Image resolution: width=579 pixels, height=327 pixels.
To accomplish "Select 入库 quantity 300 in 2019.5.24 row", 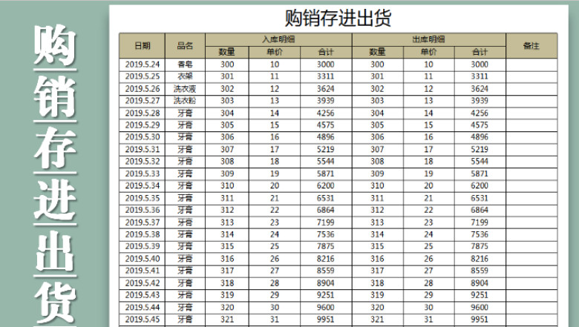I will pyautogui.click(x=227, y=65).
